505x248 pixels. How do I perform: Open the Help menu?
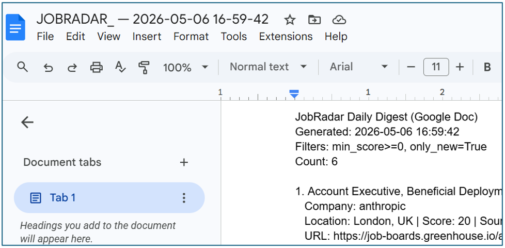[336, 36]
